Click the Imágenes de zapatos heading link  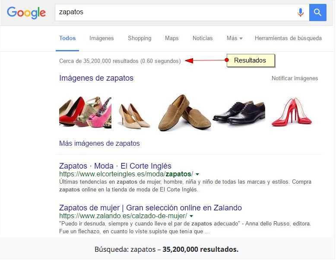point(96,78)
